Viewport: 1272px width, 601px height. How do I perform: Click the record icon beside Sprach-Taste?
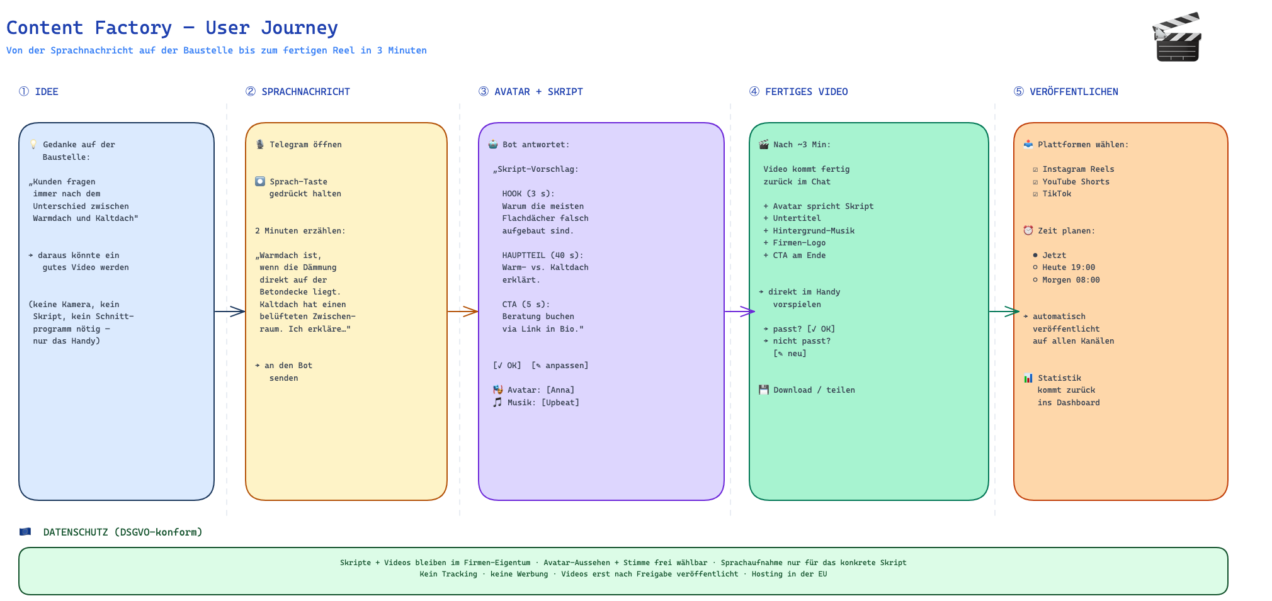[x=260, y=181]
